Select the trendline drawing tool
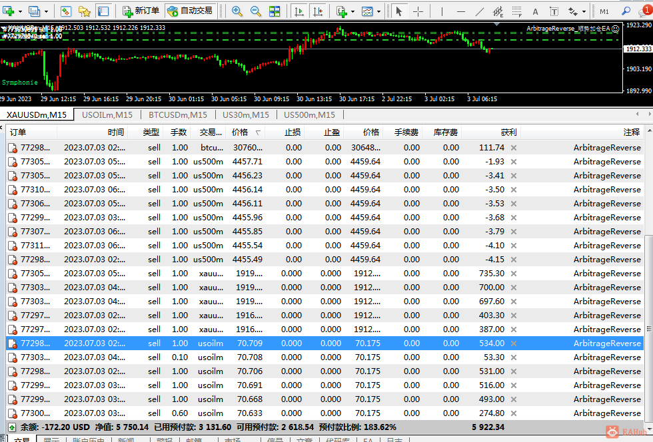The height and width of the screenshot is (442, 653). point(480,11)
